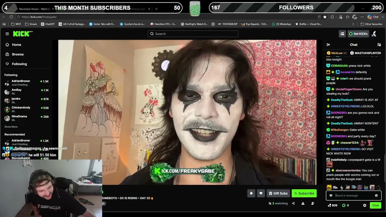386x217 pixels.
Task: Open channel points balance showing 609
Action: click(332, 205)
